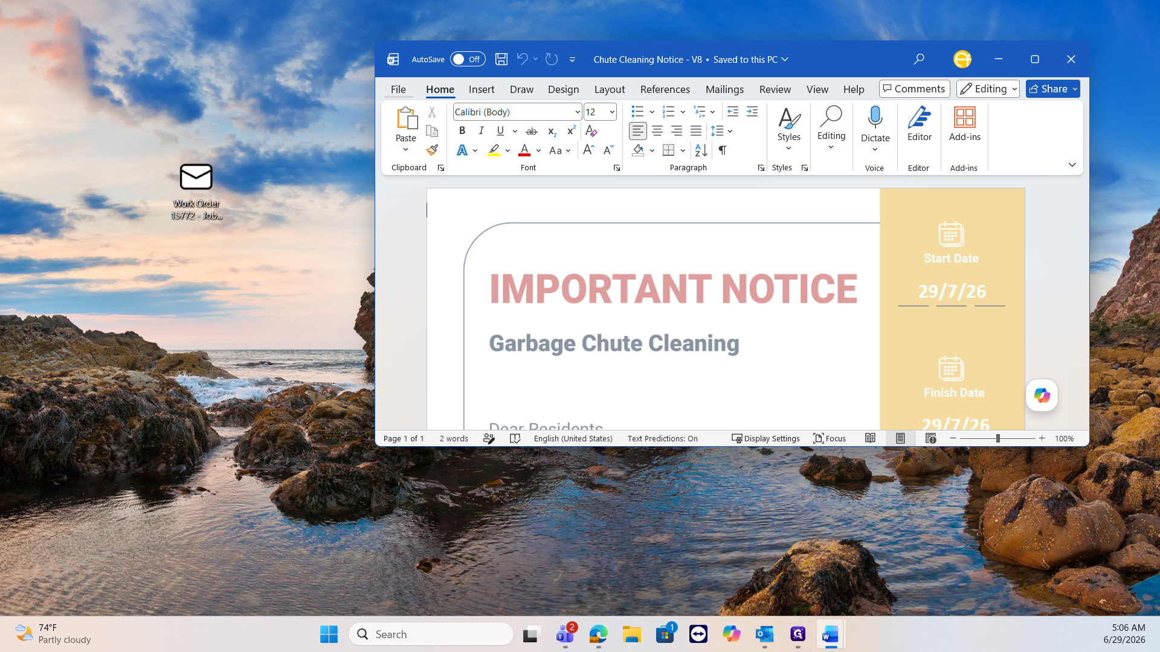Image resolution: width=1160 pixels, height=652 pixels.
Task: Switch to the Design tab
Action: [563, 89]
